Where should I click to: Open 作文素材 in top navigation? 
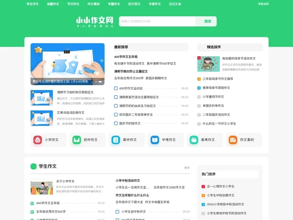[x=94, y=4]
